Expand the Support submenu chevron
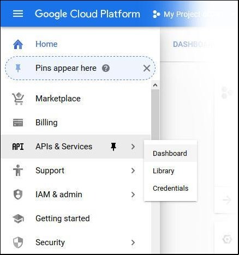Image resolution: width=239 pixels, height=255 pixels. [133, 171]
